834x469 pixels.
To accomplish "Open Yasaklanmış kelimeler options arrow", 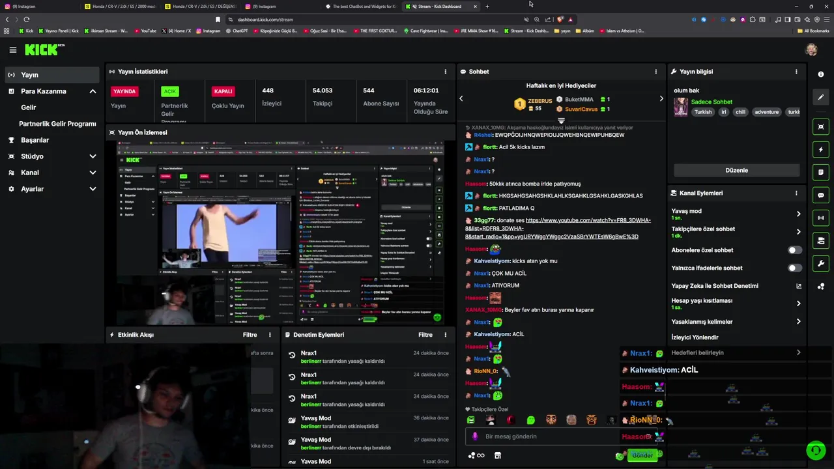I will point(799,322).
